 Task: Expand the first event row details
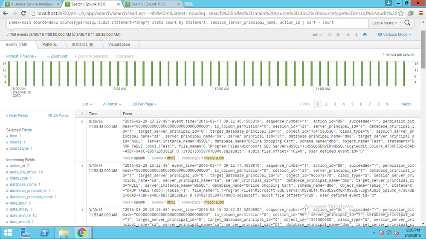click(82, 122)
